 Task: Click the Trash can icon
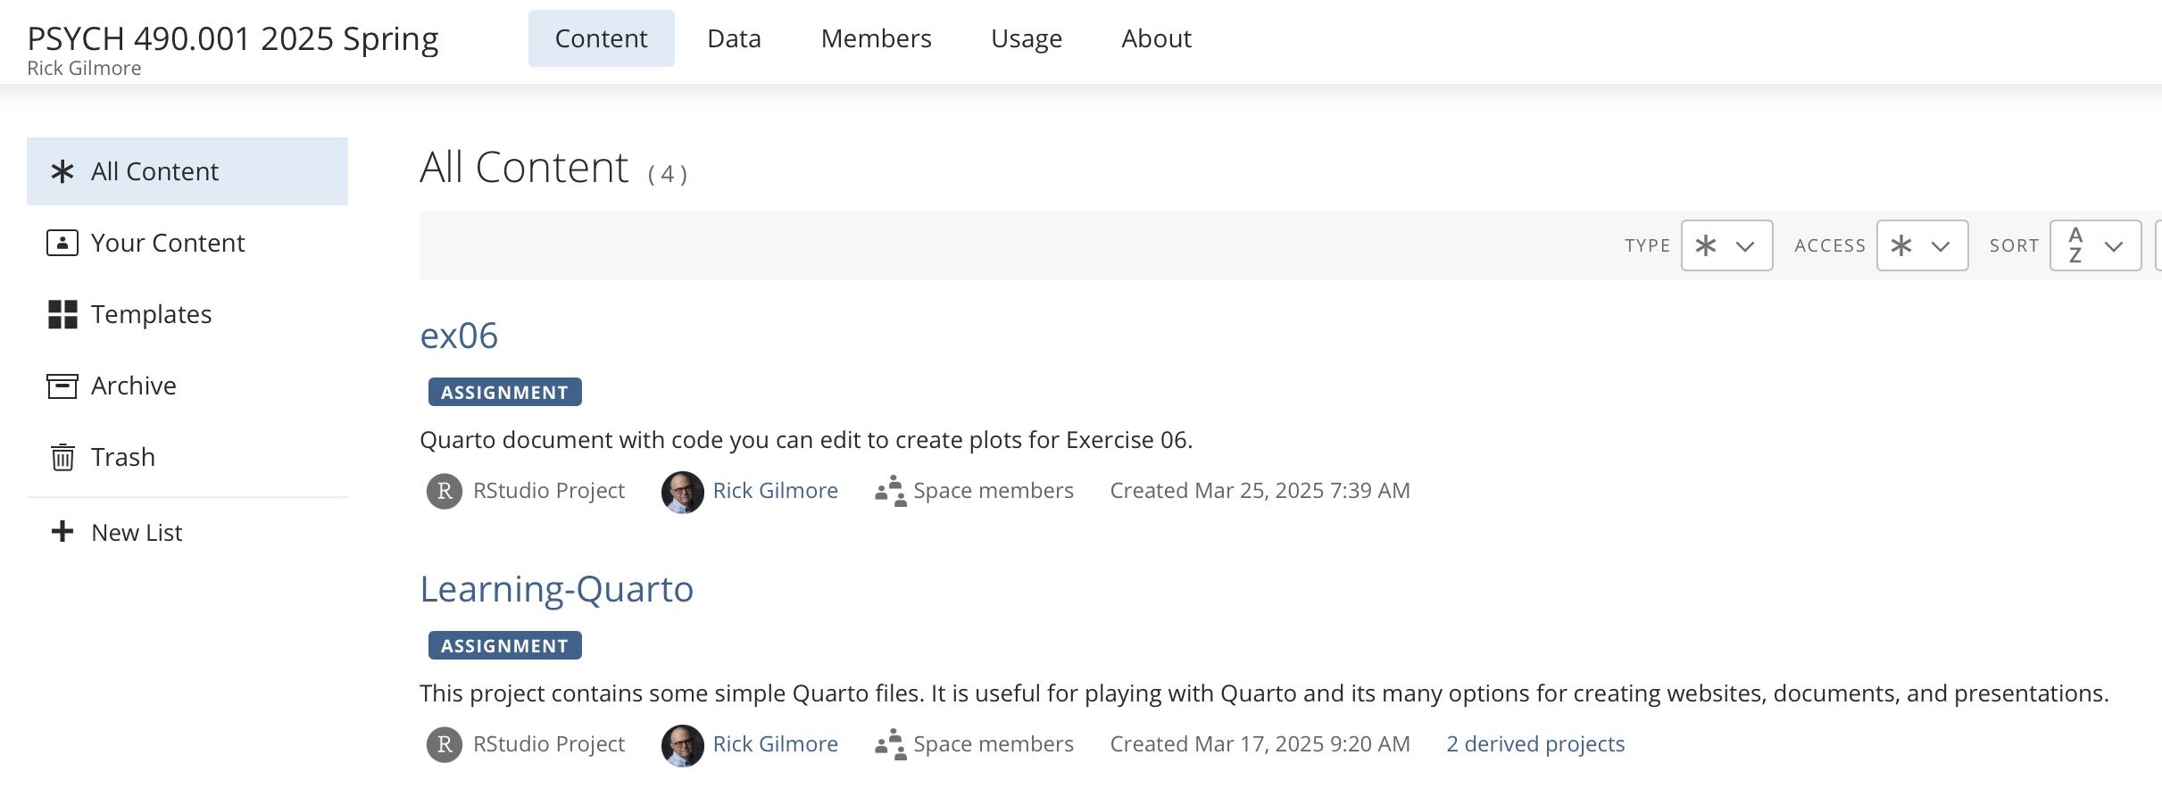tap(62, 457)
